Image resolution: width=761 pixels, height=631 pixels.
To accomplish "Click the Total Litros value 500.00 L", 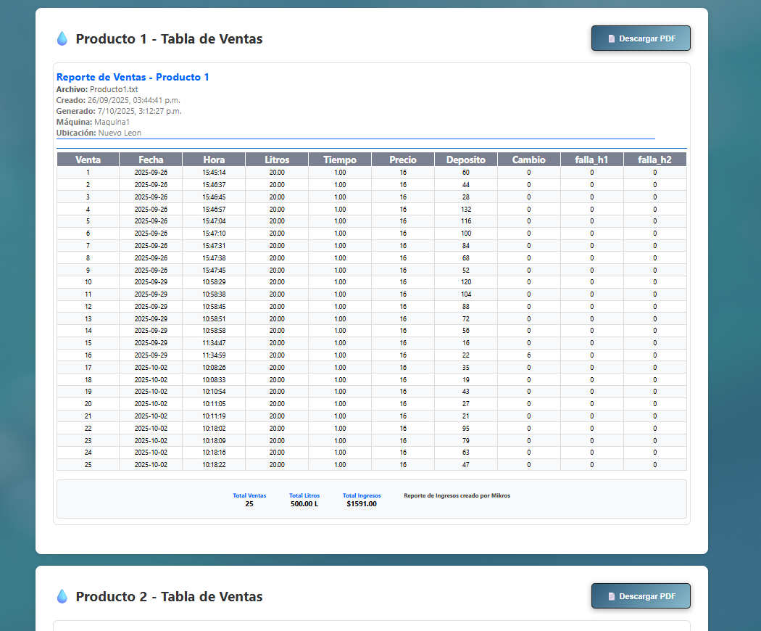I will pyautogui.click(x=304, y=504).
